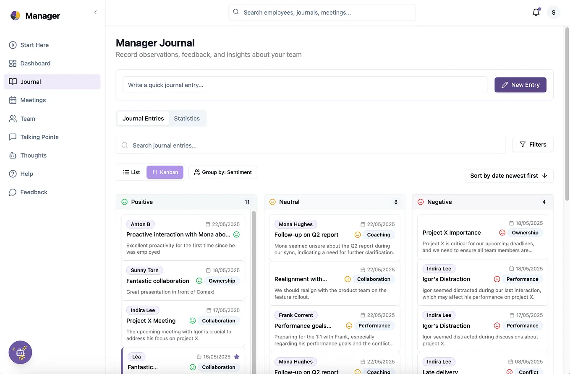The height and width of the screenshot is (374, 570).
Task: Open the assistant robot icon at bottom left
Action: click(20, 352)
